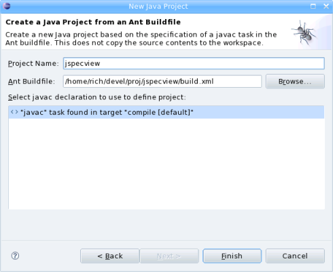Viewport: 333px width, 272px height.
Task: Click the Ant Buildfile label
Action: (31, 82)
